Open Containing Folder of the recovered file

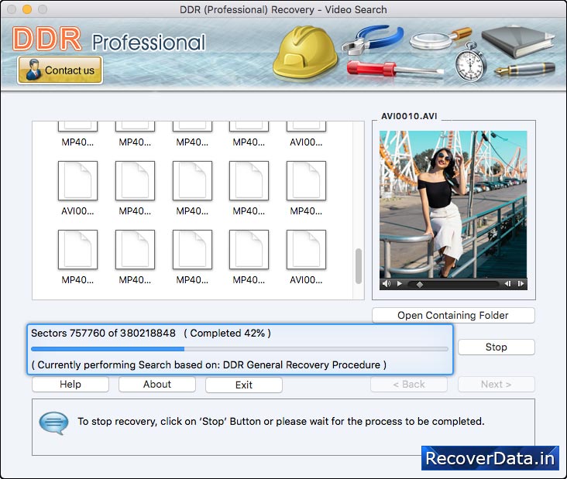point(453,315)
